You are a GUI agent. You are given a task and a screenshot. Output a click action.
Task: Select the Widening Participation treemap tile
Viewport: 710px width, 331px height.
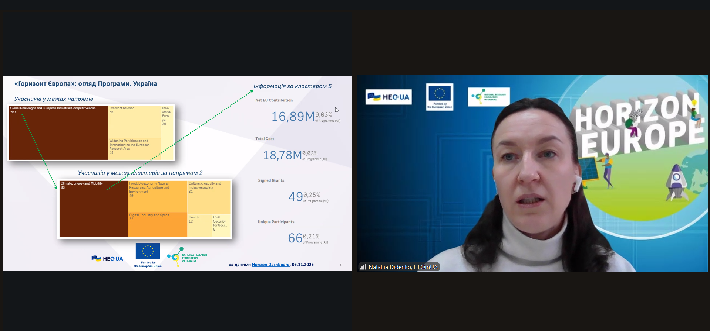(134, 149)
